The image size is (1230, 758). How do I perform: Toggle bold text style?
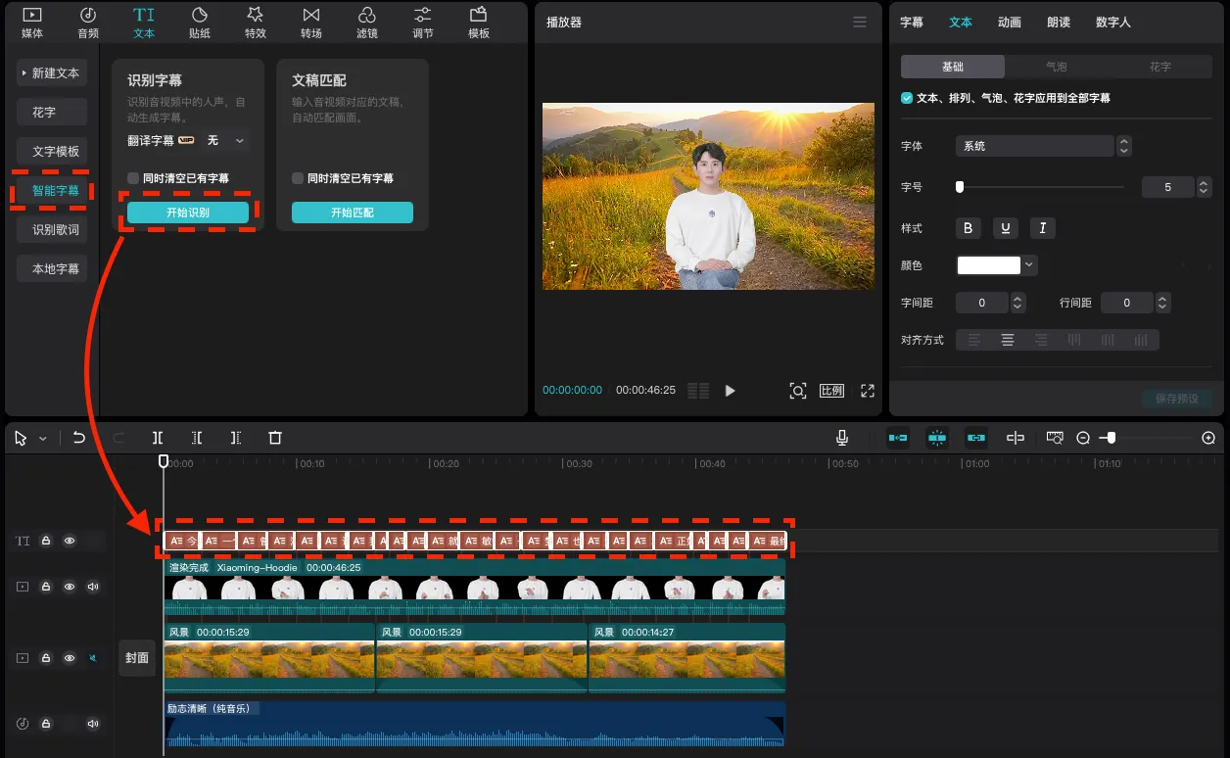pos(968,228)
